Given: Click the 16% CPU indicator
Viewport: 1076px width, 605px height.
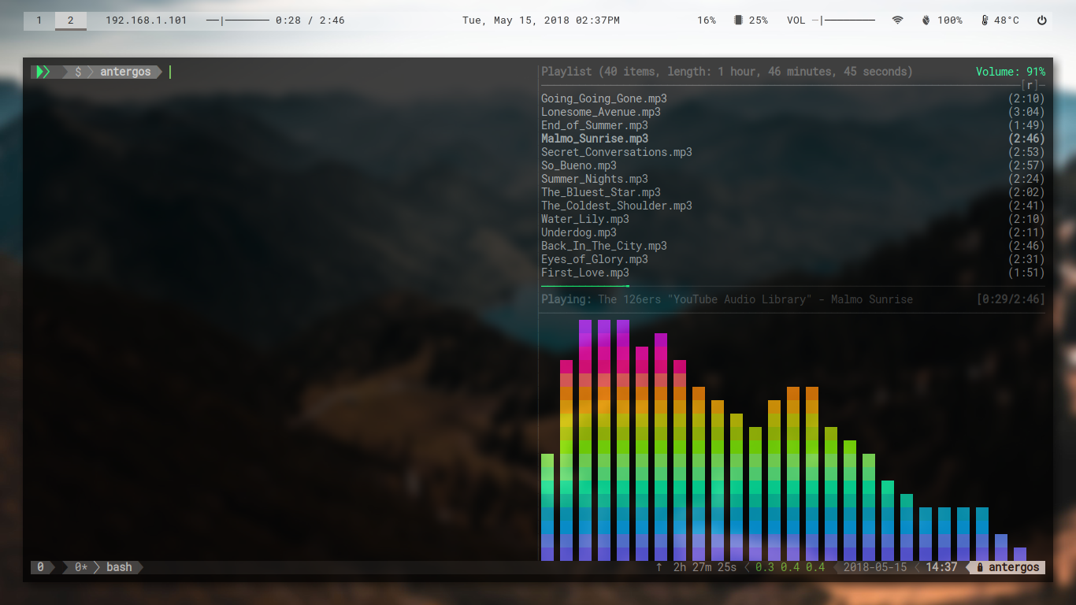Looking at the screenshot, I should click(x=707, y=20).
